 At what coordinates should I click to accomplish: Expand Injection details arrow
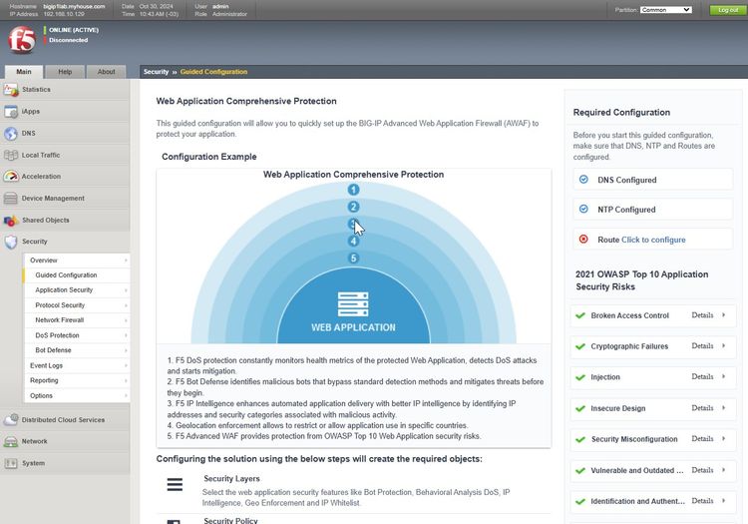pos(724,376)
